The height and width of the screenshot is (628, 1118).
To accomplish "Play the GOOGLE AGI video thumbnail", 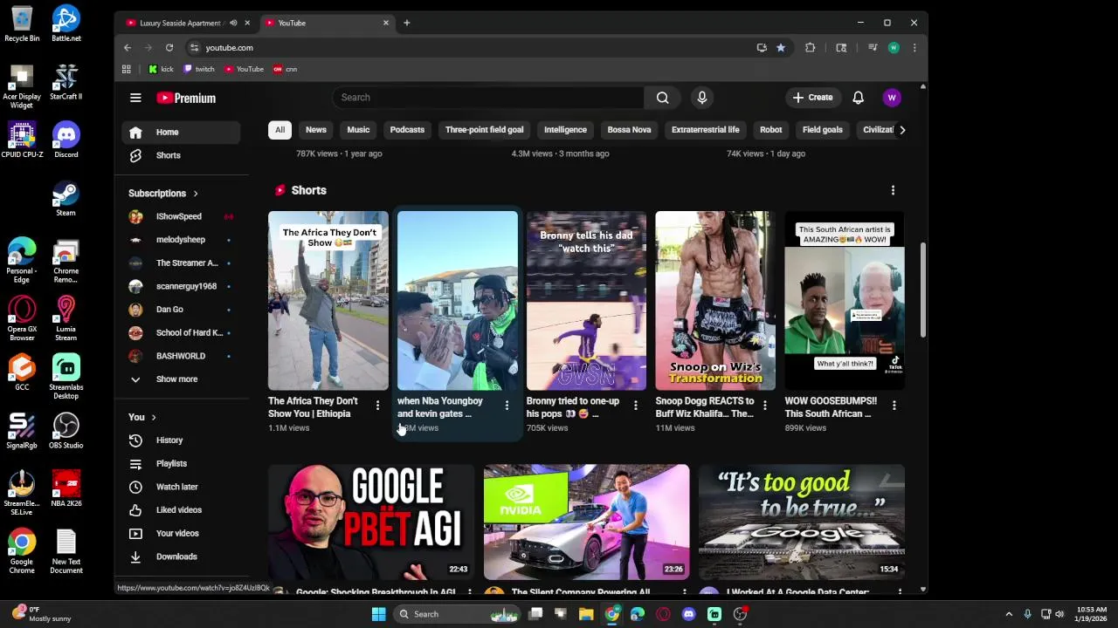I will pyautogui.click(x=371, y=522).
